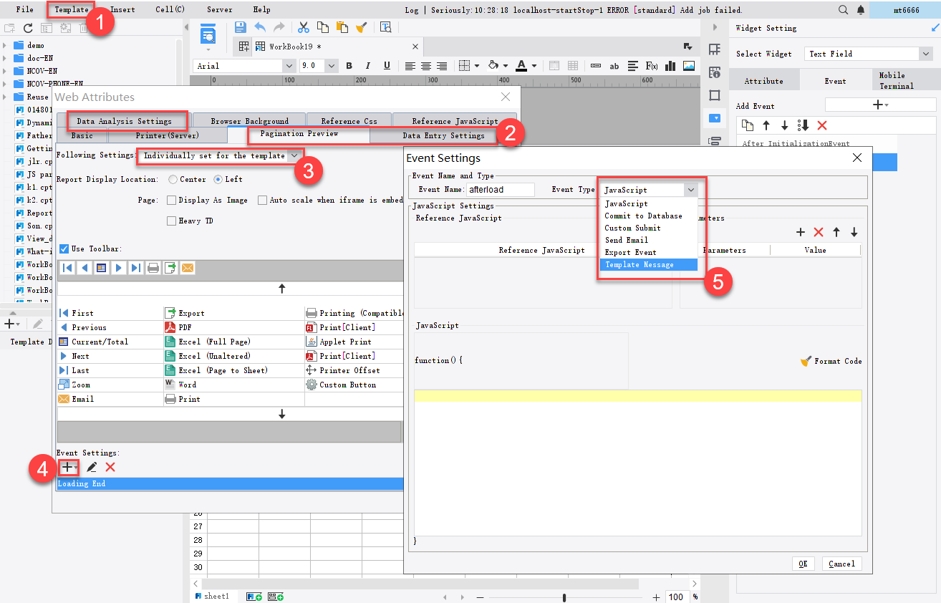Viewport: 941px width, 603px height.
Task: Insert chart with bar chart icon
Action: click(x=670, y=66)
